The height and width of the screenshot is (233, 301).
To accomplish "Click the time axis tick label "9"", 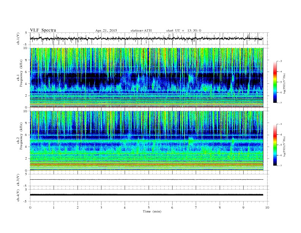I will (243, 207).
